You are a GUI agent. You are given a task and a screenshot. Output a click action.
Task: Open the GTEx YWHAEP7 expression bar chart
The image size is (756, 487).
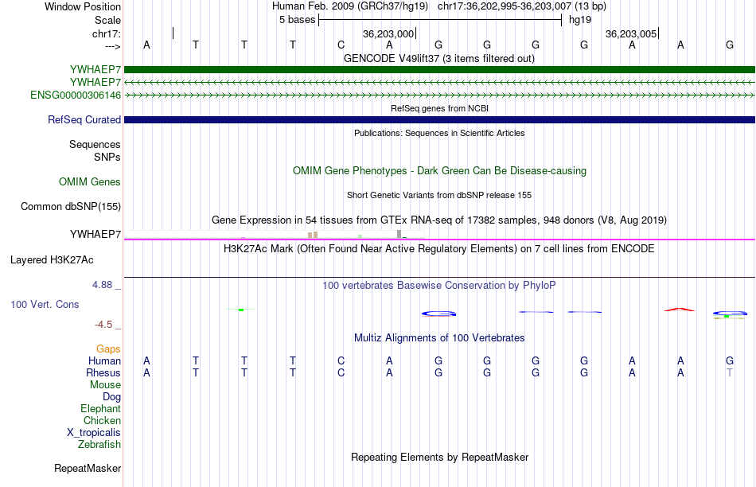click(275, 234)
